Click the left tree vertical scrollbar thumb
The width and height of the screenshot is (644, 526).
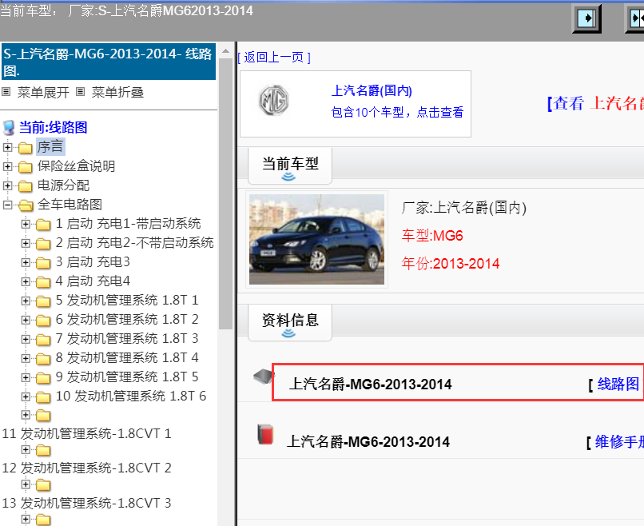pos(225,193)
